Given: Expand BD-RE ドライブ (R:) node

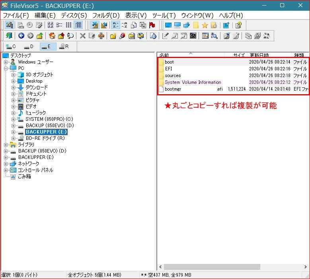Looking at the screenshot, I should click(13, 138).
